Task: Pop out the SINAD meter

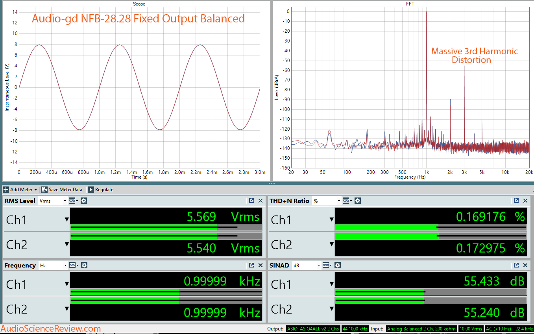Action: click(x=516, y=265)
